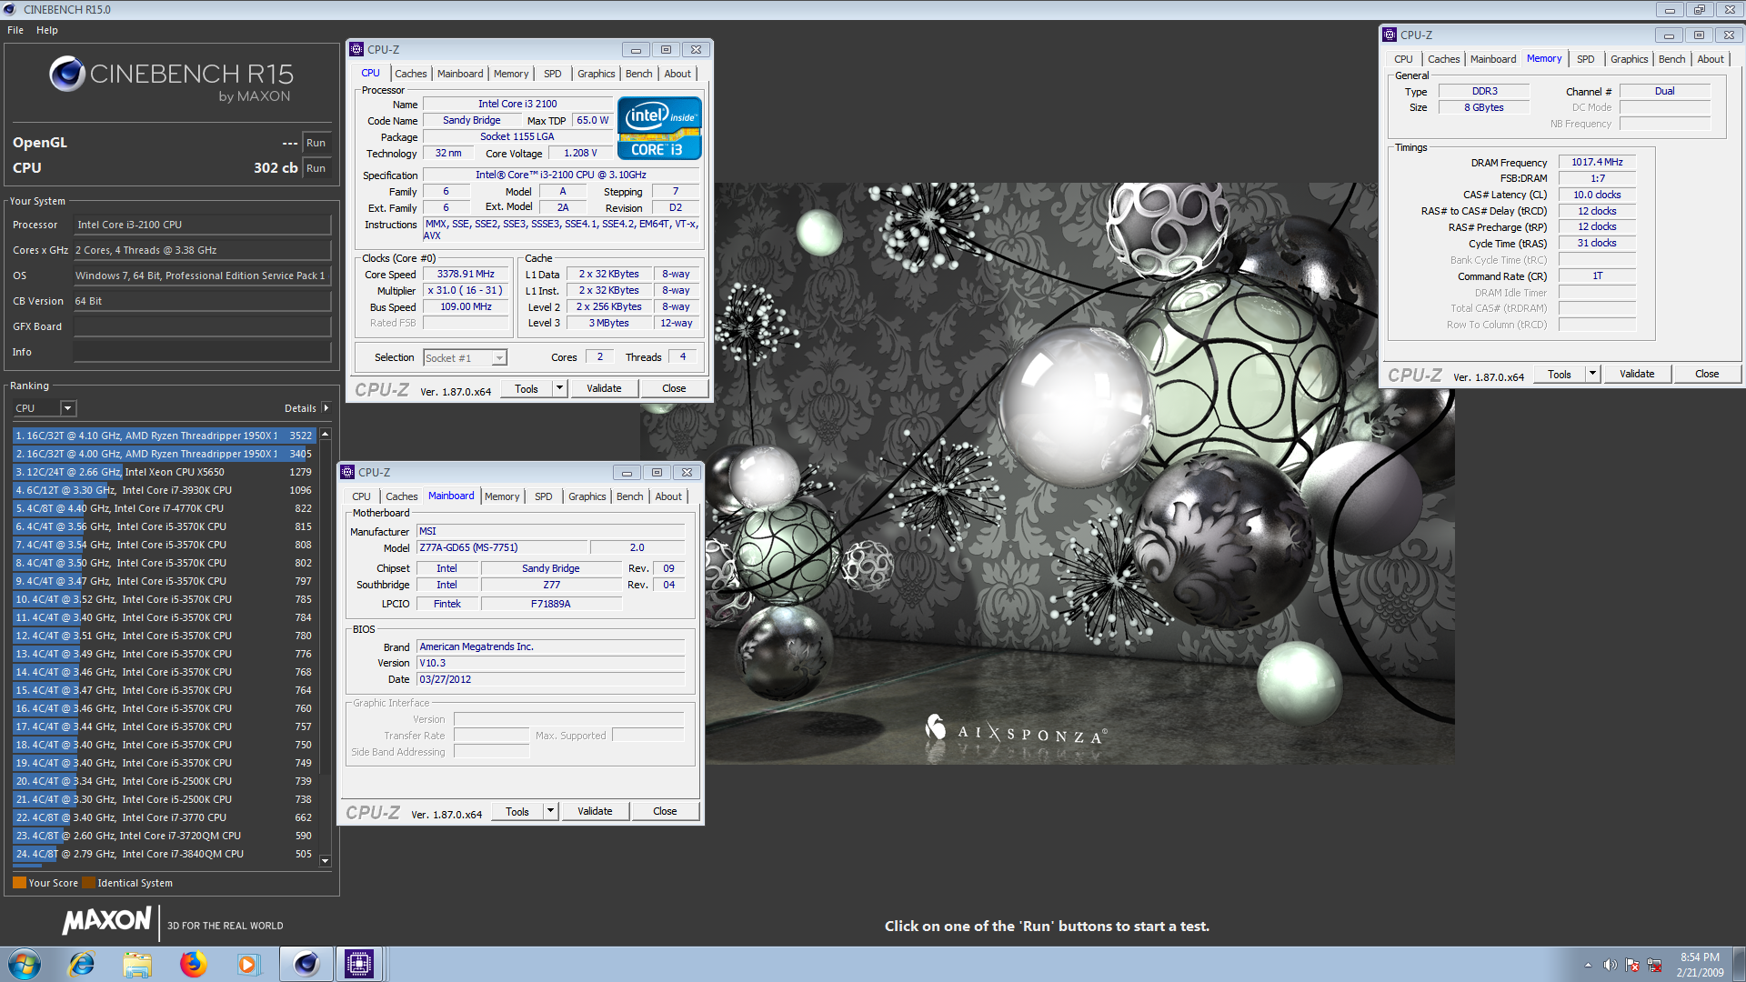Click Tools button in Mainboard CPU-Z window
Image resolution: width=1746 pixels, height=982 pixels.
(517, 812)
